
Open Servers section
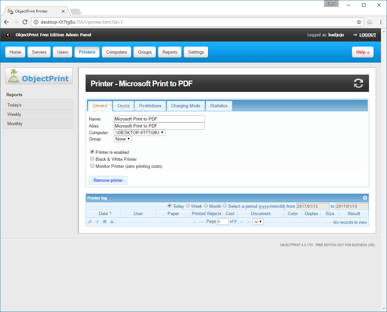click(39, 52)
